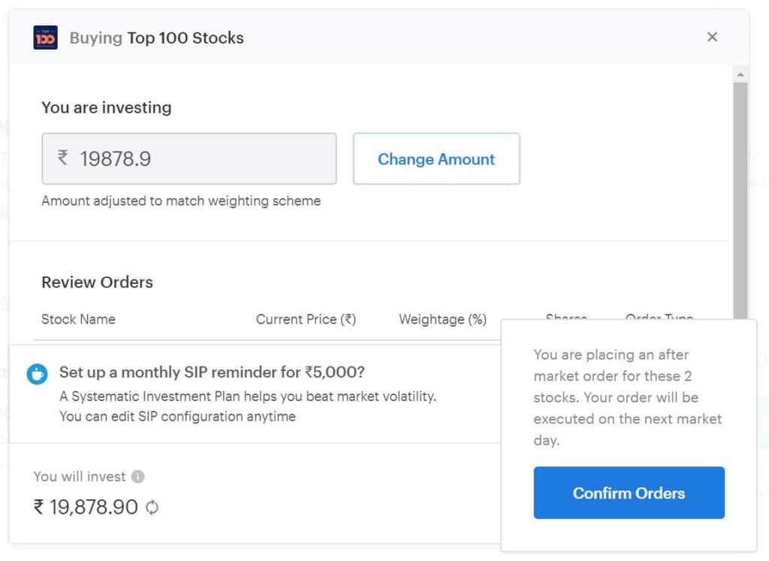Screen dimensions: 769x561
Task: Click the Shares column header
Action: pyautogui.click(x=566, y=316)
